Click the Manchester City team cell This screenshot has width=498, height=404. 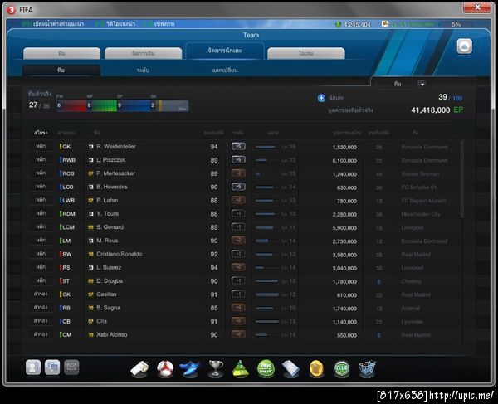421,214
